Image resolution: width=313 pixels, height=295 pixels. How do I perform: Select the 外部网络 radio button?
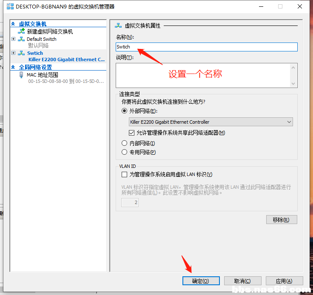(x=125, y=111)
